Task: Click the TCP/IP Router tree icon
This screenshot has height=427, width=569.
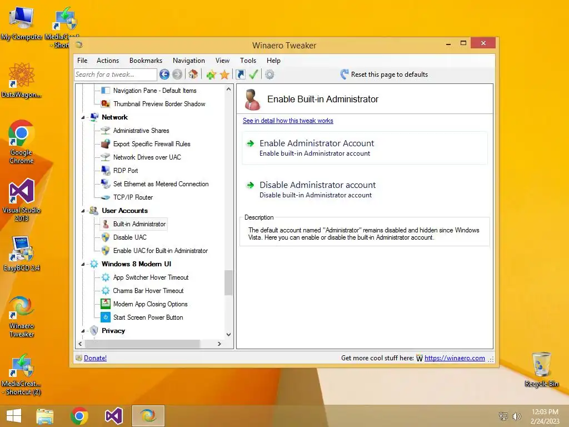Action: click(x=105, y=197)
